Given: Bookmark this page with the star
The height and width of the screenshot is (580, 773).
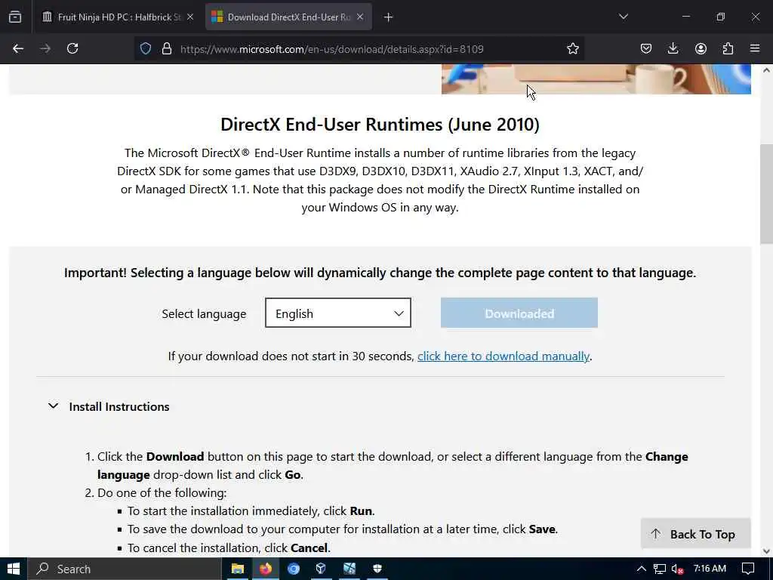Looking at the screenshot, I should click(573, 48).
